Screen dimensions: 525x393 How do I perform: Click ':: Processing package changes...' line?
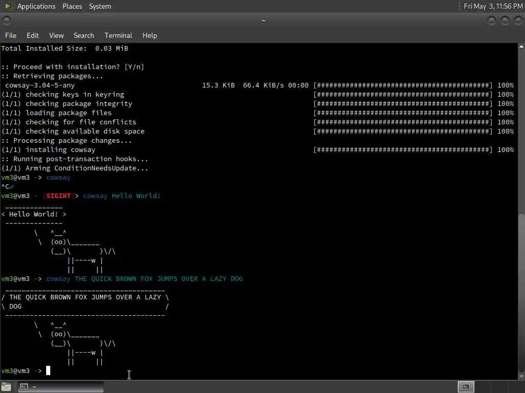pyautogui.click(x=67, y=141)
